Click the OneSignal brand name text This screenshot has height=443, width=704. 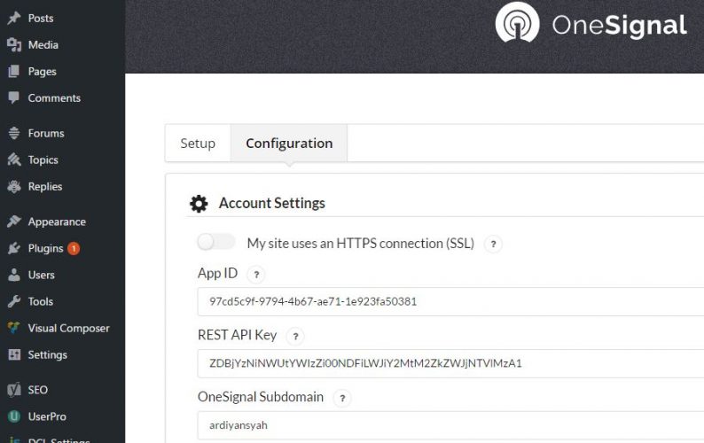620,25
